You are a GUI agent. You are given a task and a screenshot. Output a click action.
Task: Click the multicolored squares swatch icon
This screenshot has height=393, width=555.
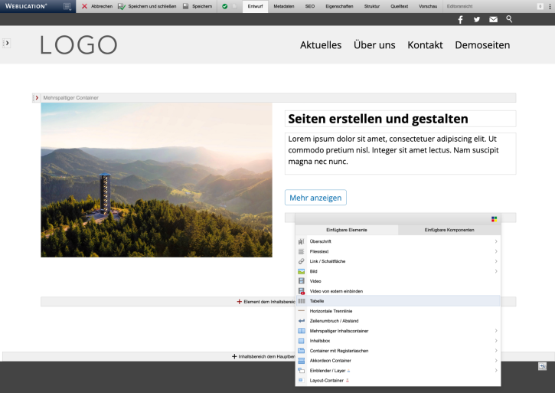coord(495,219)
